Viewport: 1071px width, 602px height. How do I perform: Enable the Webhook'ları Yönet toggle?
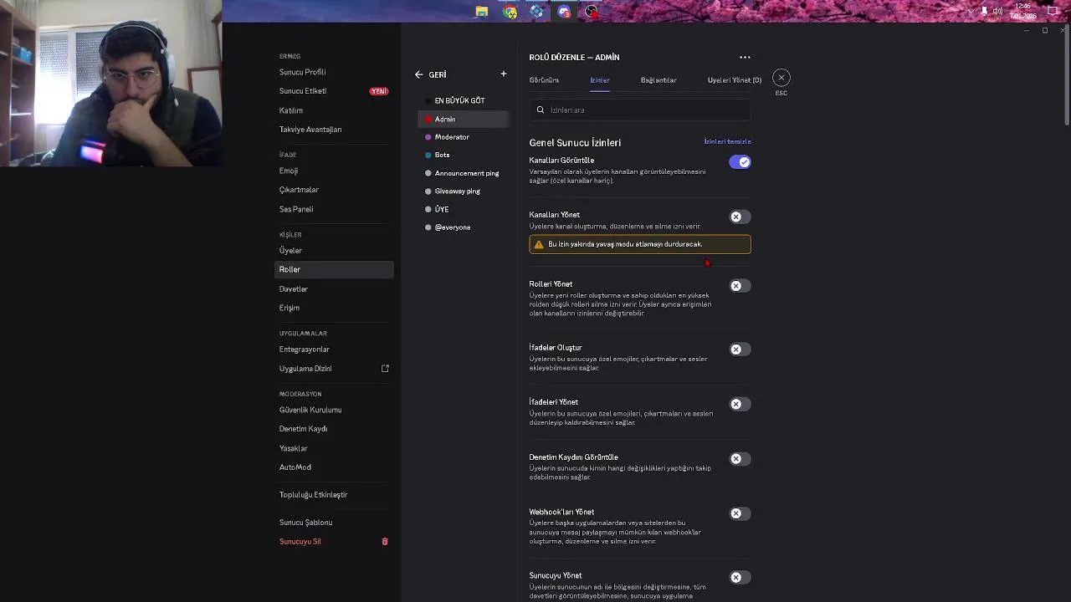740,514
